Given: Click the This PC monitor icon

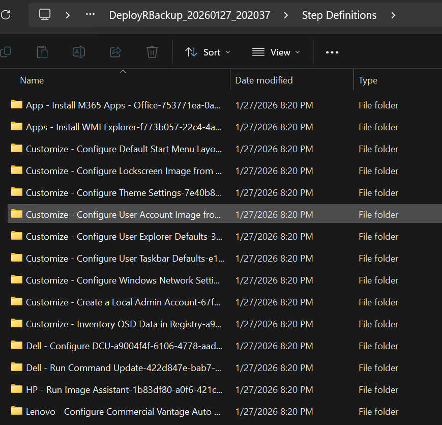Looking at the screenshot, I should (x=45, y=15).
